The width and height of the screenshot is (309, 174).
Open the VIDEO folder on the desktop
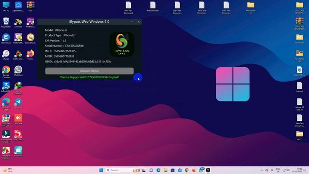click(299, 135)
